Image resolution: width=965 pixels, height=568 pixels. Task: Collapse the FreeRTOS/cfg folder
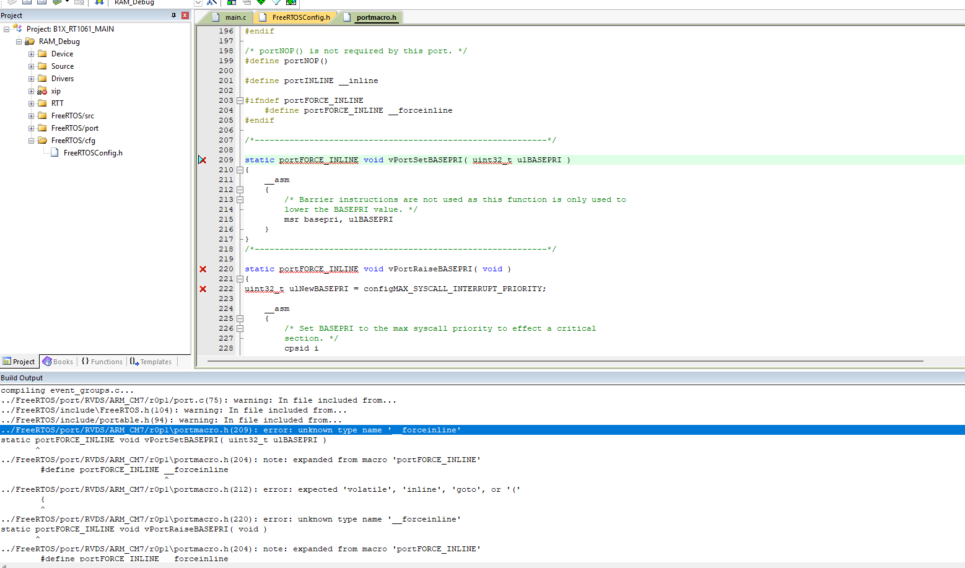click(x=31, y=141)
